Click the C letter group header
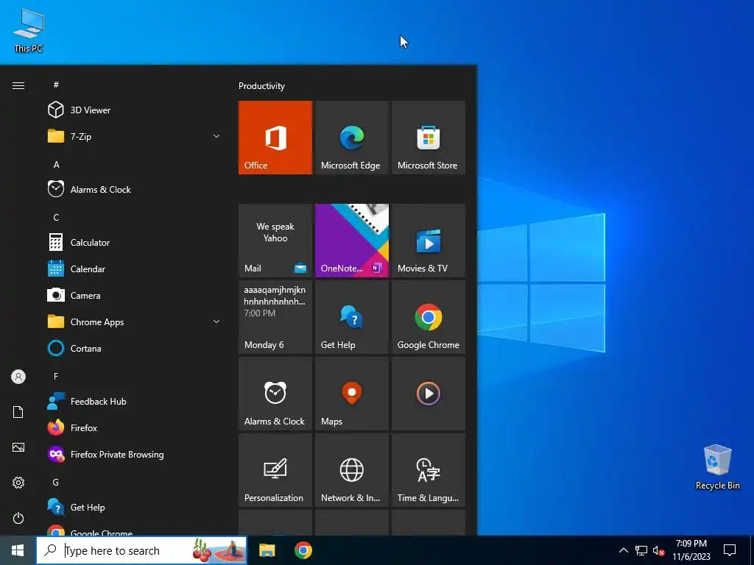 (56, 218)
